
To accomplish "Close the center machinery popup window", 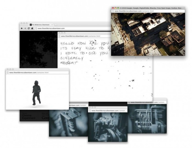I will [x=90, y=108].
